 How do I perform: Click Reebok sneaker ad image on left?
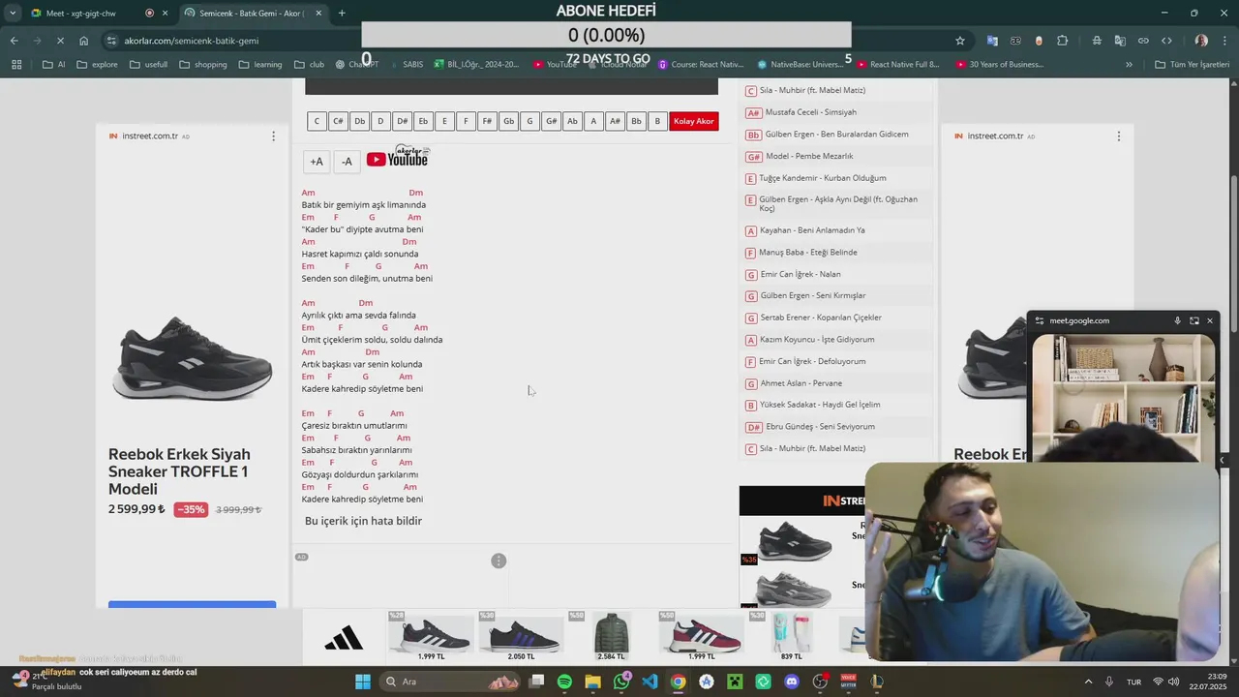click(192, 358)
